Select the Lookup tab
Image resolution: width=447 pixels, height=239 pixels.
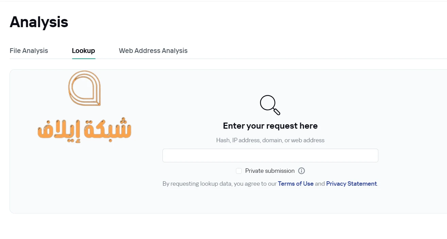click(83, 51)
